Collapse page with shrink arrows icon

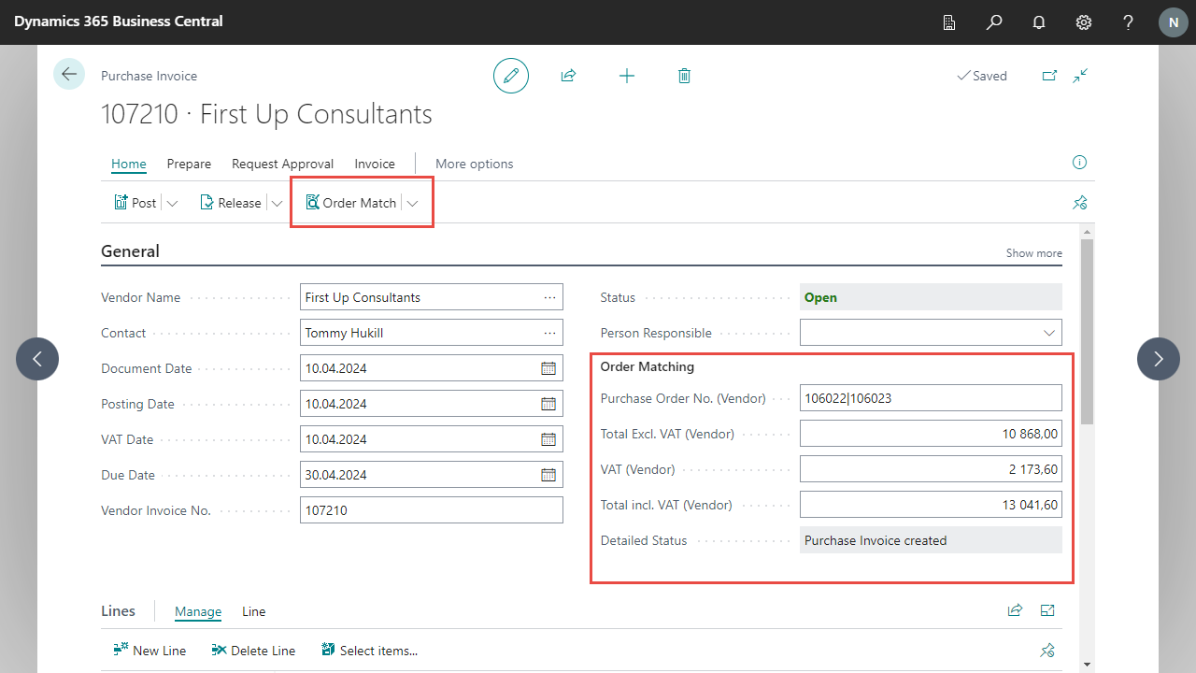[1081, 76]
